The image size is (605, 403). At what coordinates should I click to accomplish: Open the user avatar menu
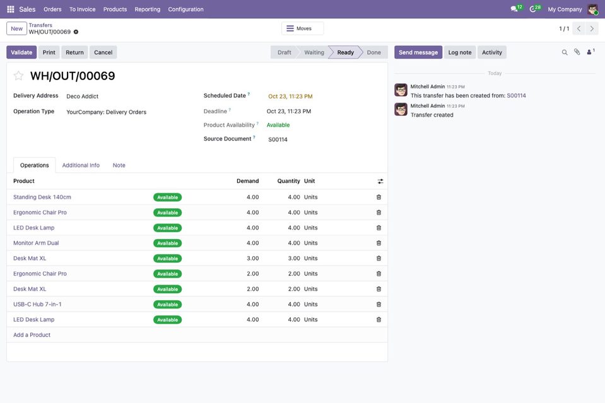(592, 9)
